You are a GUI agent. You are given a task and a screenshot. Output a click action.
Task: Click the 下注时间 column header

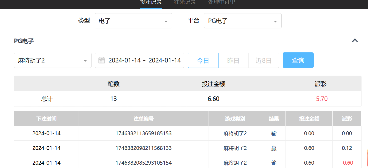[46, 119]
